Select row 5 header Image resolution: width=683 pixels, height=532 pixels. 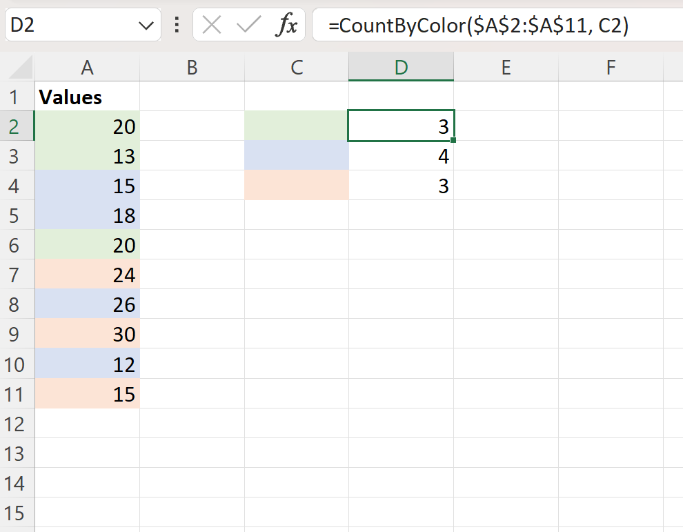[17, 215]
